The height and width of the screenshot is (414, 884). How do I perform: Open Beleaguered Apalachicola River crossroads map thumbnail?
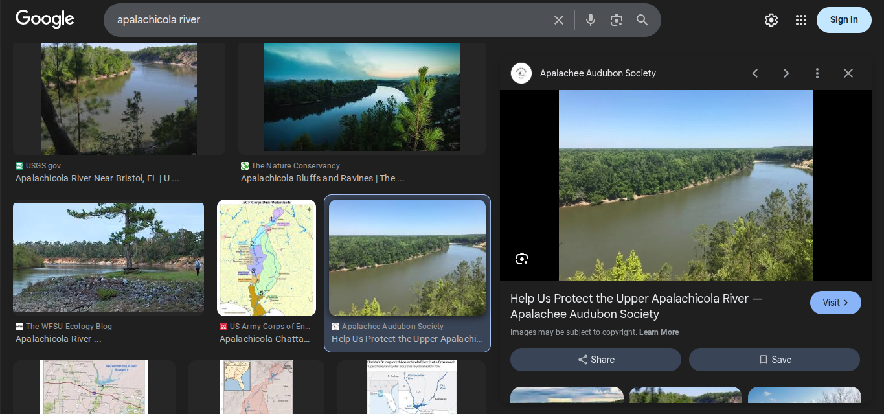tap(412, 387)
